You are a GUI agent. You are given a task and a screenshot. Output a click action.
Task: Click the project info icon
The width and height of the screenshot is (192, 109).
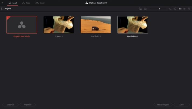175,9
